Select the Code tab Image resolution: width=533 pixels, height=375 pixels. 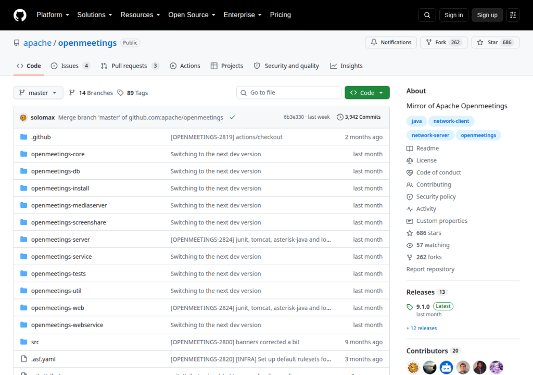pos(29,66)
